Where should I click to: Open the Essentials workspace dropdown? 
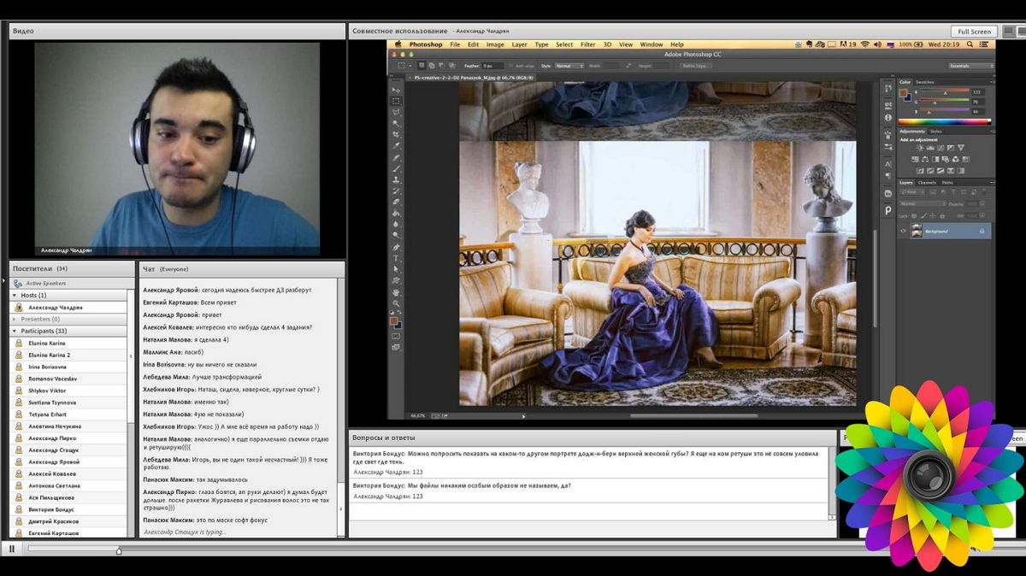point(970,66)
